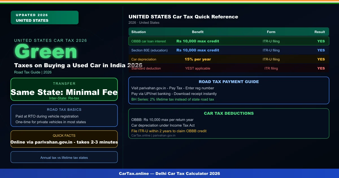Select the 'Section 80E (education)' row label

point(149,50)
